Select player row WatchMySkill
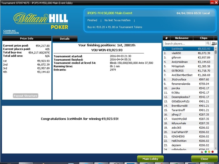This screenshot has width=219, height=164. (188, 119)
